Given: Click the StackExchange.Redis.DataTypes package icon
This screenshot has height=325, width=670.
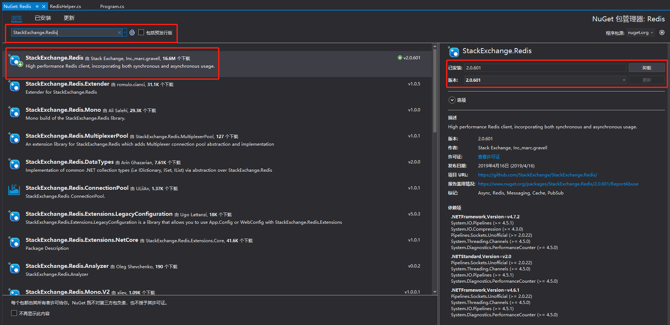Looking at the screenshot, I should pyautogui.click(x=15, y=165).
